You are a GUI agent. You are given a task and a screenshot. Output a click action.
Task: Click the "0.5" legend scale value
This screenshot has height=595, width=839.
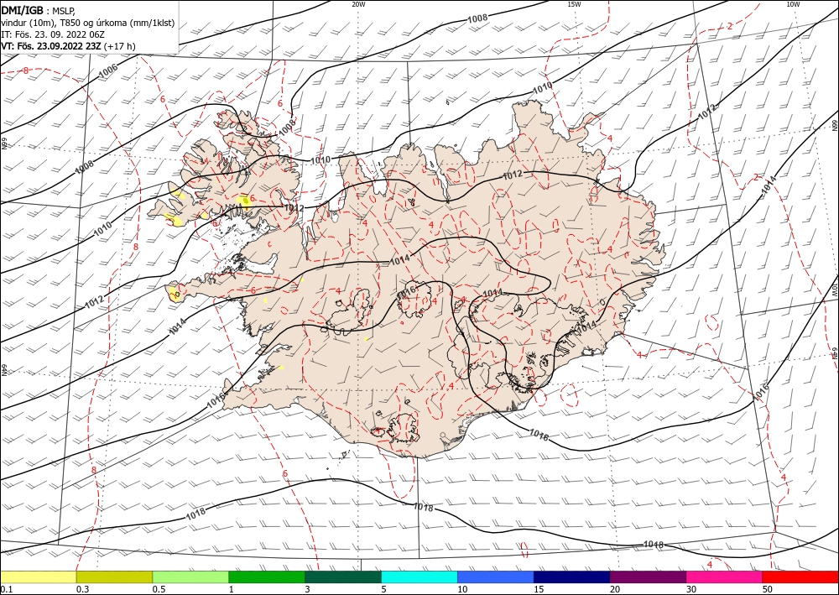[x=159, y=589]
